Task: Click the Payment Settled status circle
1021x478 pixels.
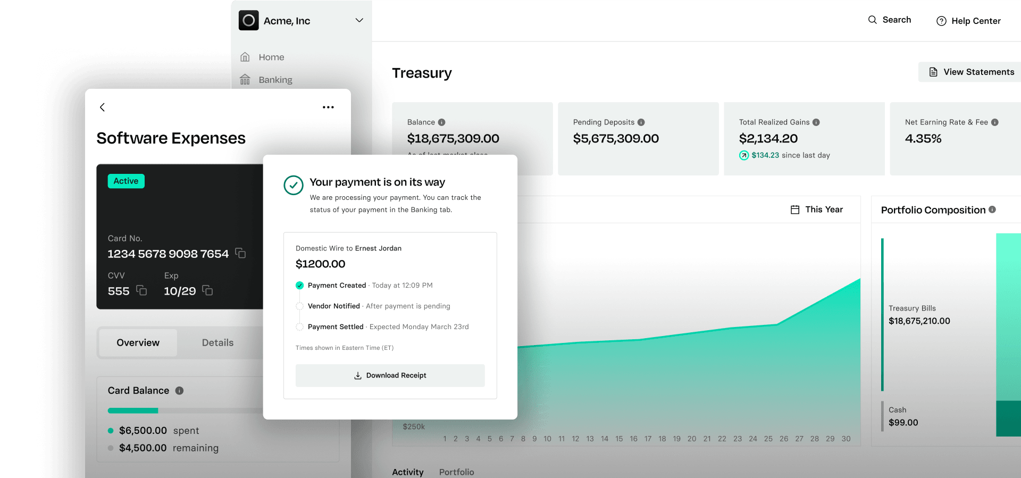Action: (299, 327)
